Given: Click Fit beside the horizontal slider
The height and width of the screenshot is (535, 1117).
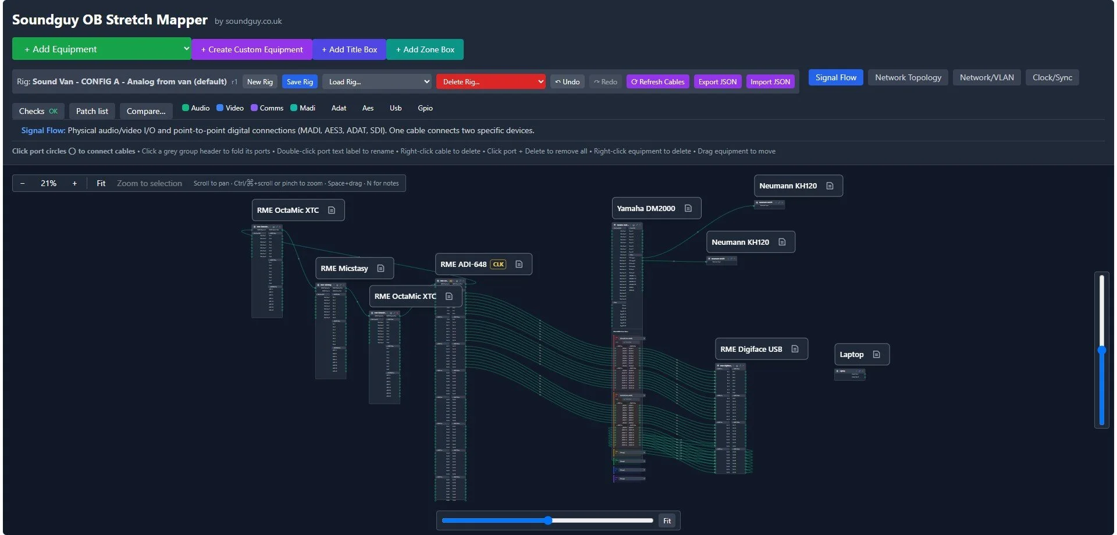Looking at the screenshot, I should pos(667,520).
